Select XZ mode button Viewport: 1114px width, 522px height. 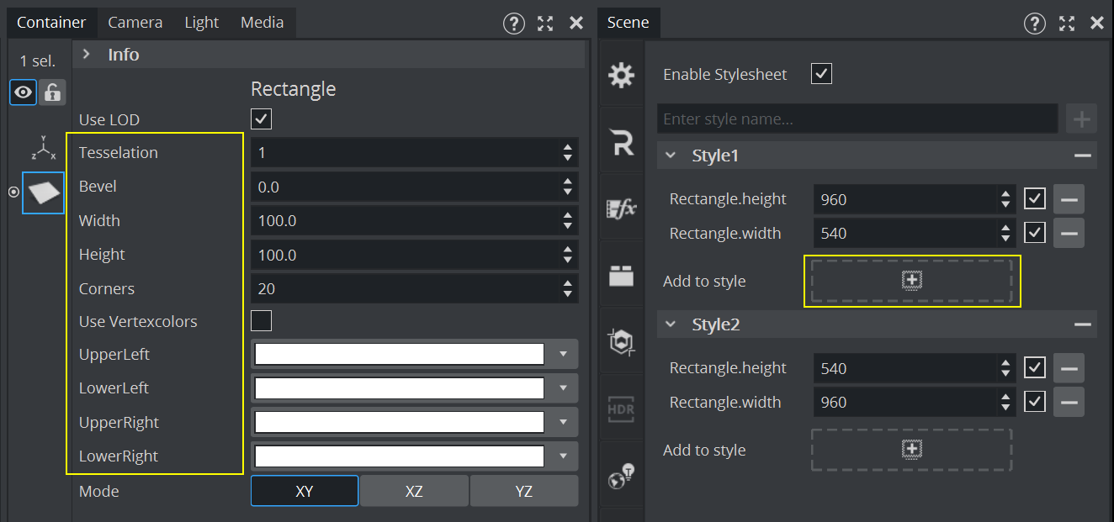[x=413, y=491]
